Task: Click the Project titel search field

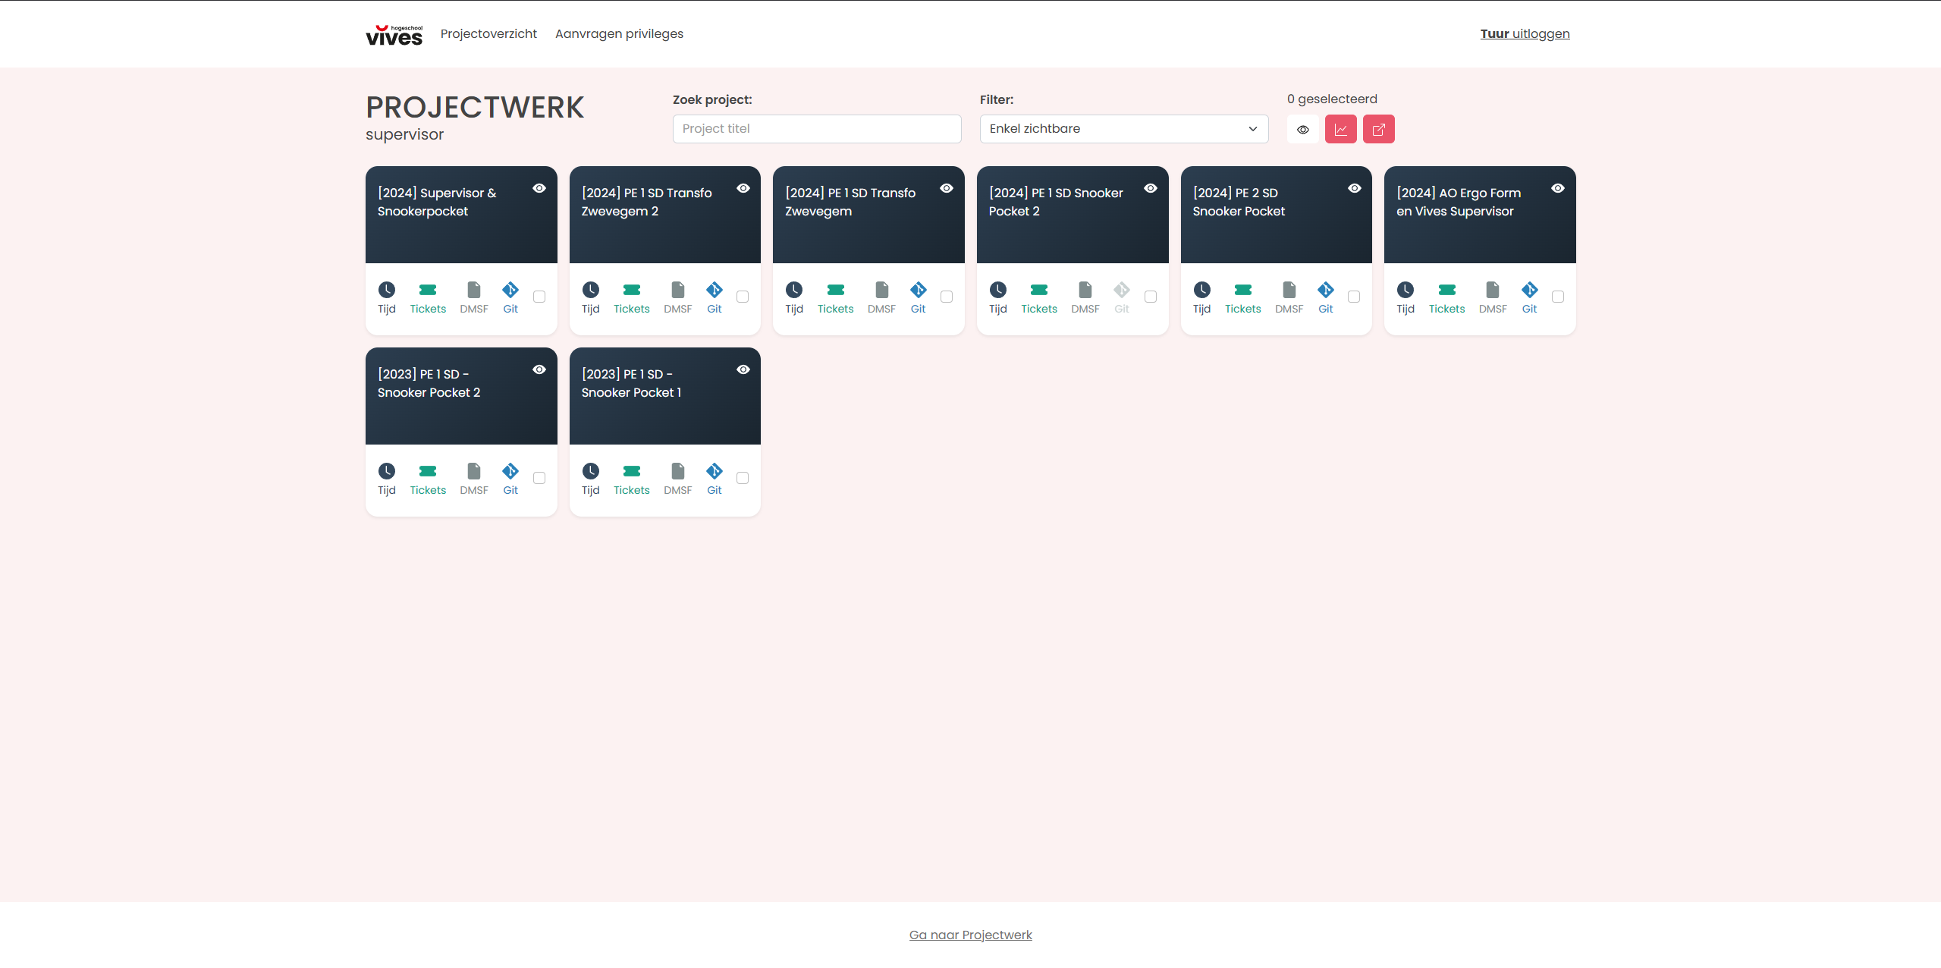Action: point(816,129)
